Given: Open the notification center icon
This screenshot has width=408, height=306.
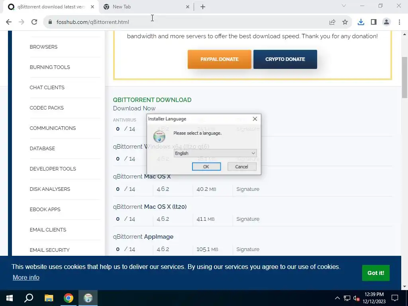Looking at the screenshot, I should coord(395,298).
